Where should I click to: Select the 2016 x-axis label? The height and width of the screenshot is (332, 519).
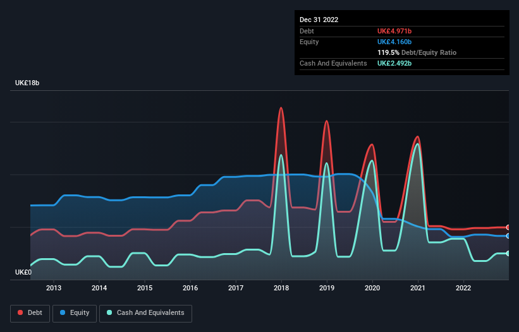(190, 288)
